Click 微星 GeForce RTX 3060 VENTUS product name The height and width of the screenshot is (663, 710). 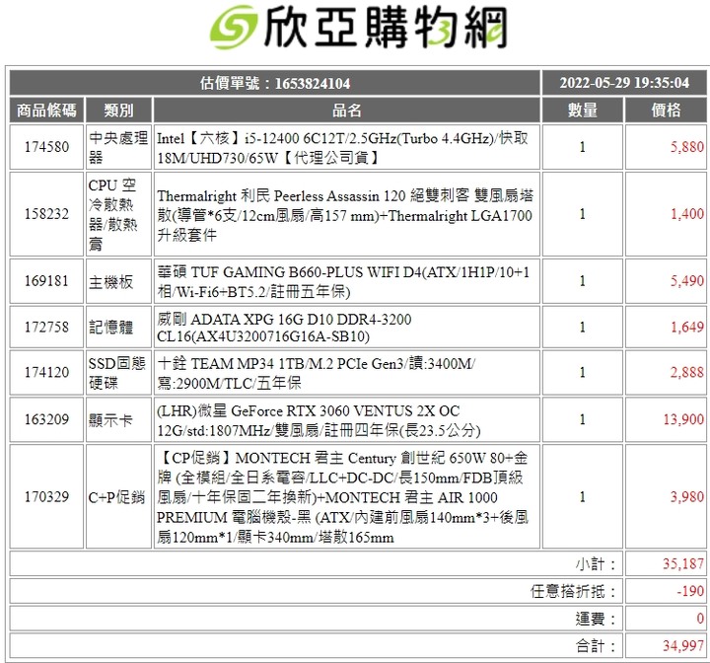coord(319,420)
